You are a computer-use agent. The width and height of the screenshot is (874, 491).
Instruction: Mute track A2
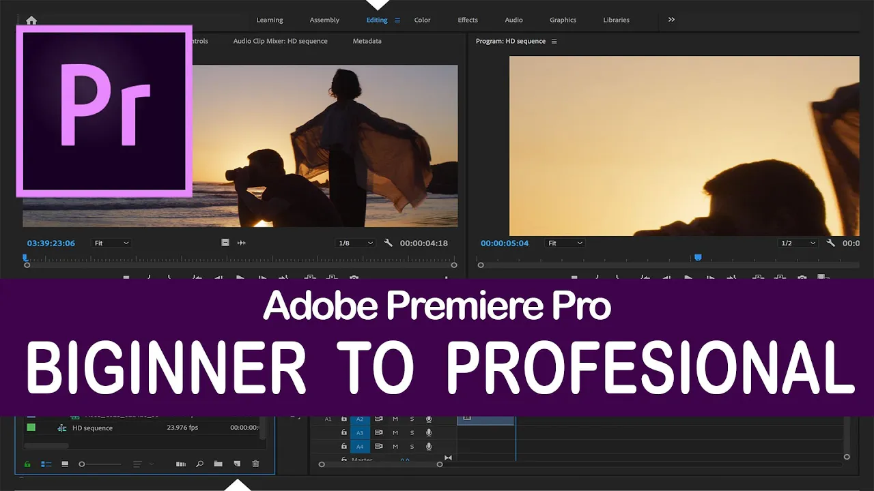tap(395, 419)
